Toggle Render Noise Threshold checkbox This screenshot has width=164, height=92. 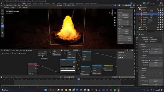point(150,60)
